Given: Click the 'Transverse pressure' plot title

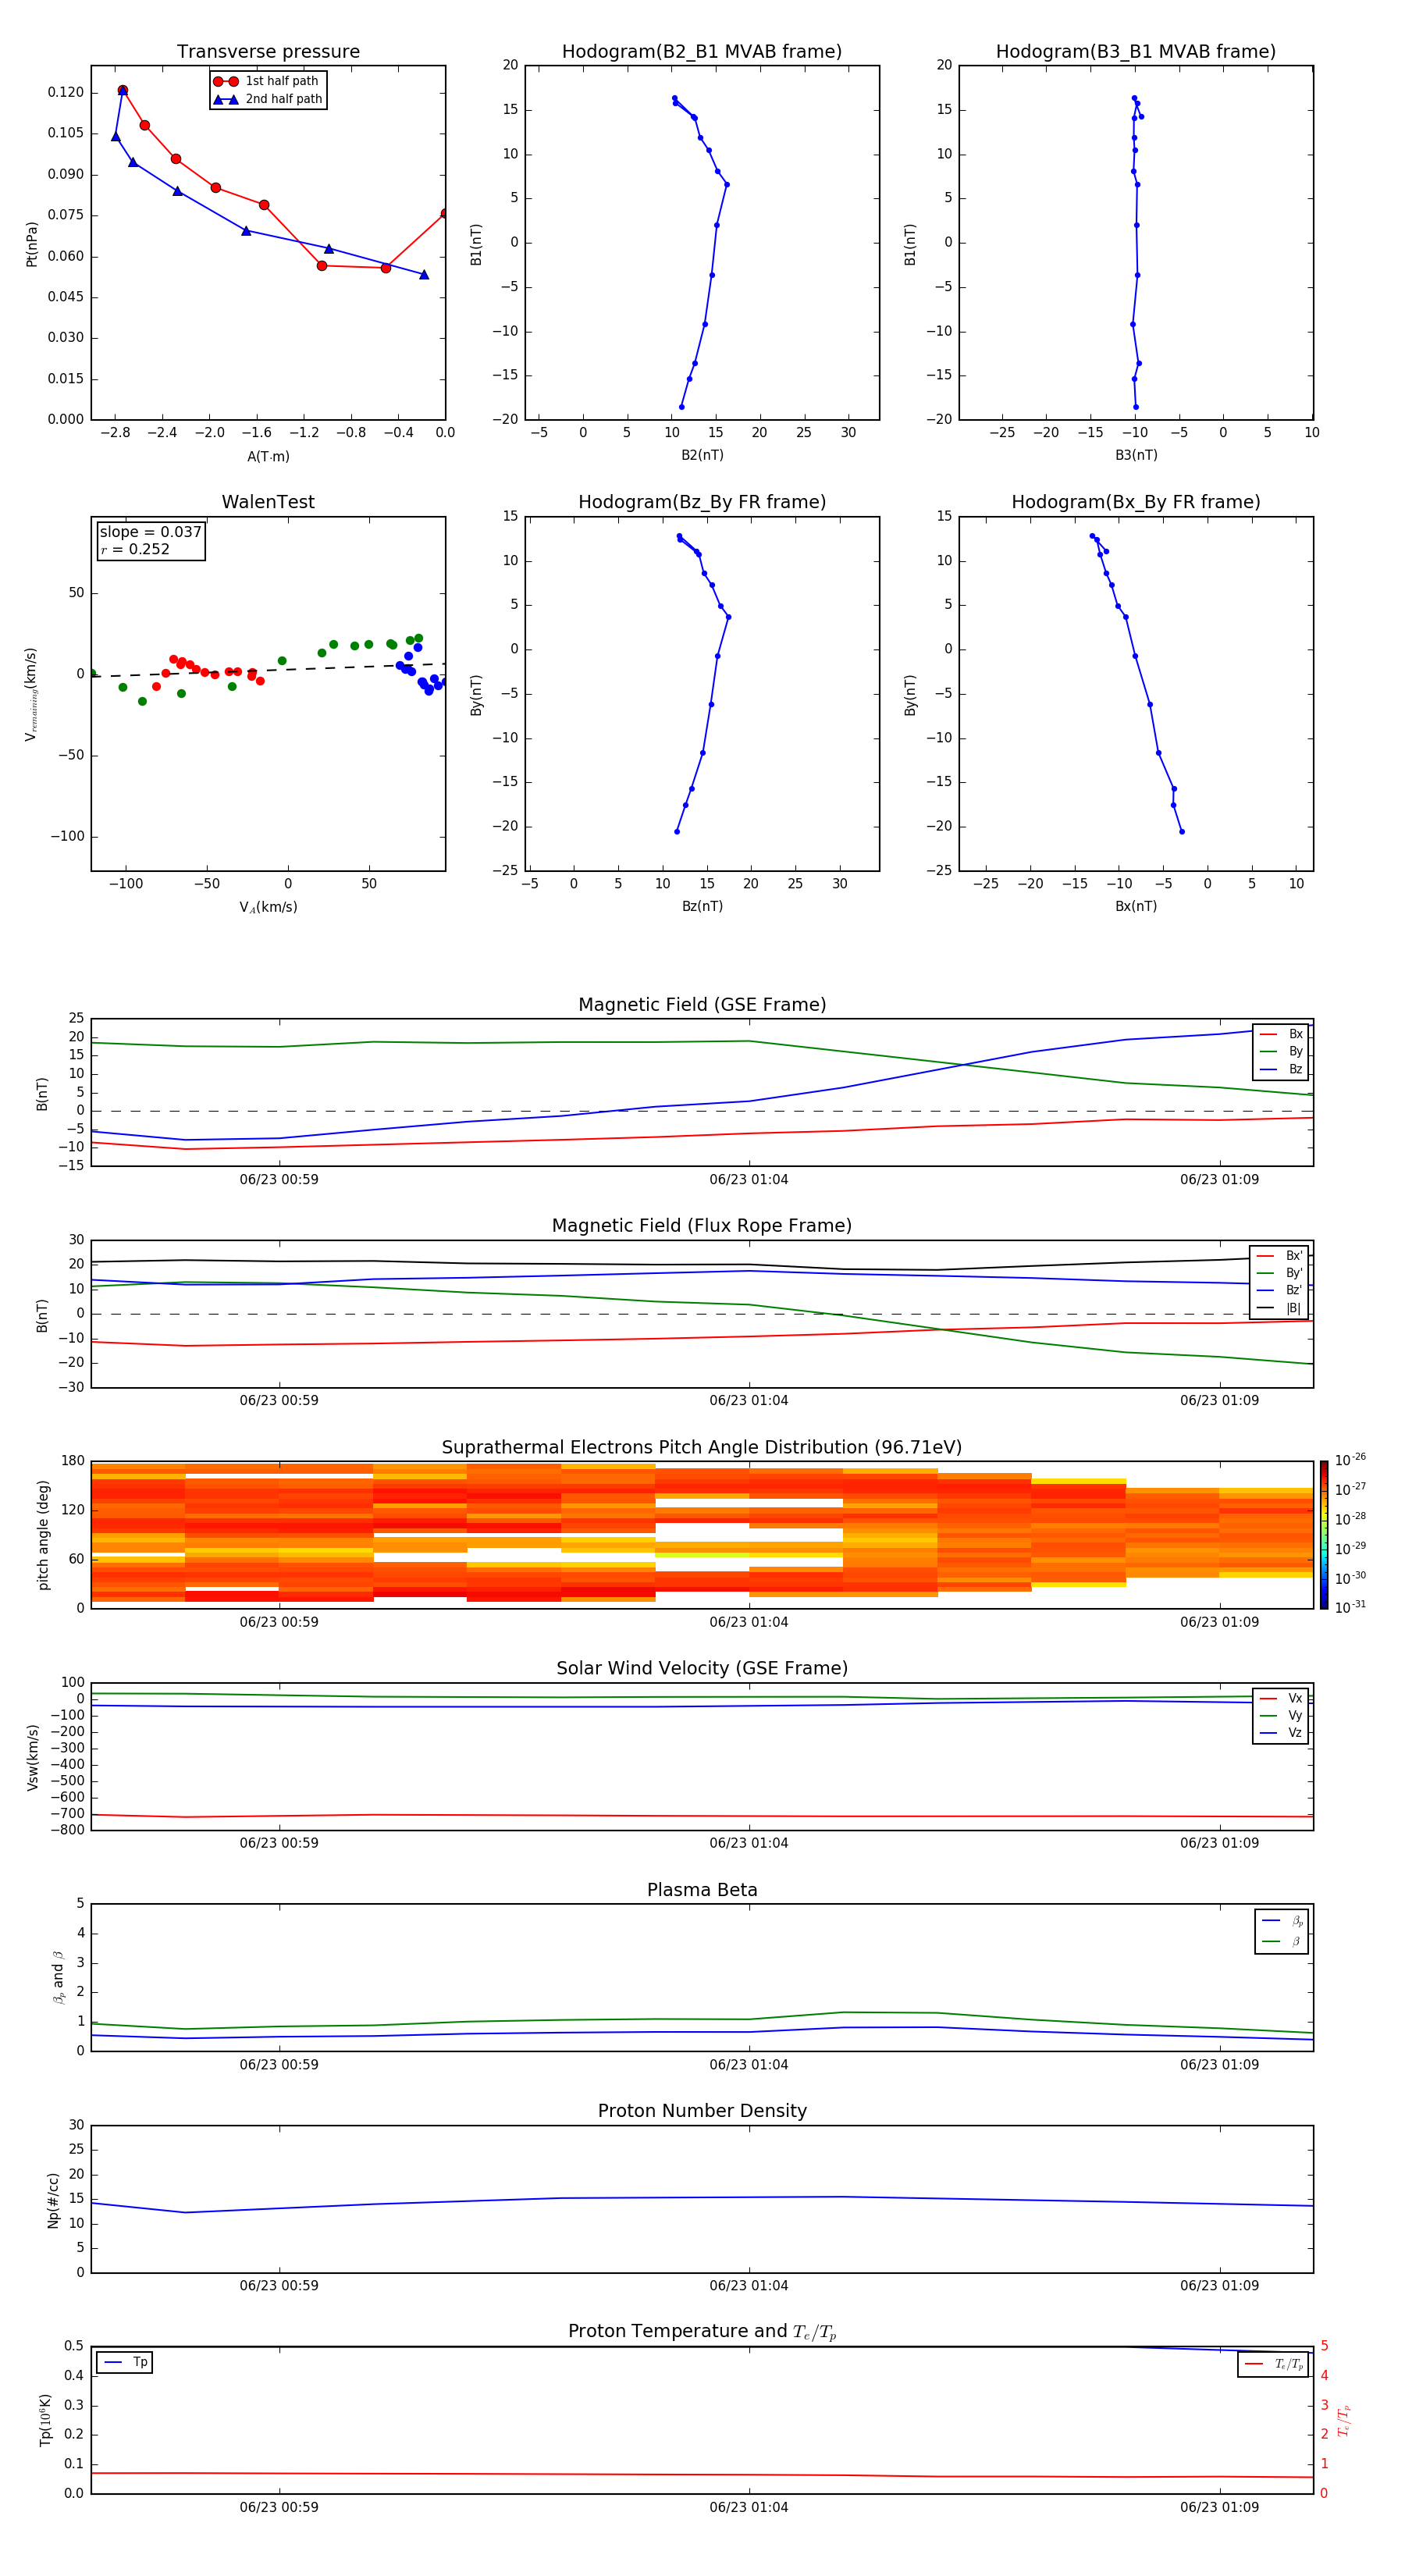Looking at the screenshot, I should 268,52.
